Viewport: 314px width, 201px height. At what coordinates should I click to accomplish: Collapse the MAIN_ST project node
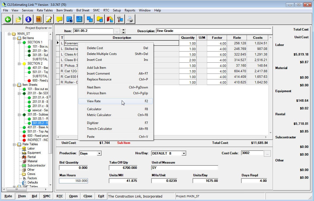point(9,34)
